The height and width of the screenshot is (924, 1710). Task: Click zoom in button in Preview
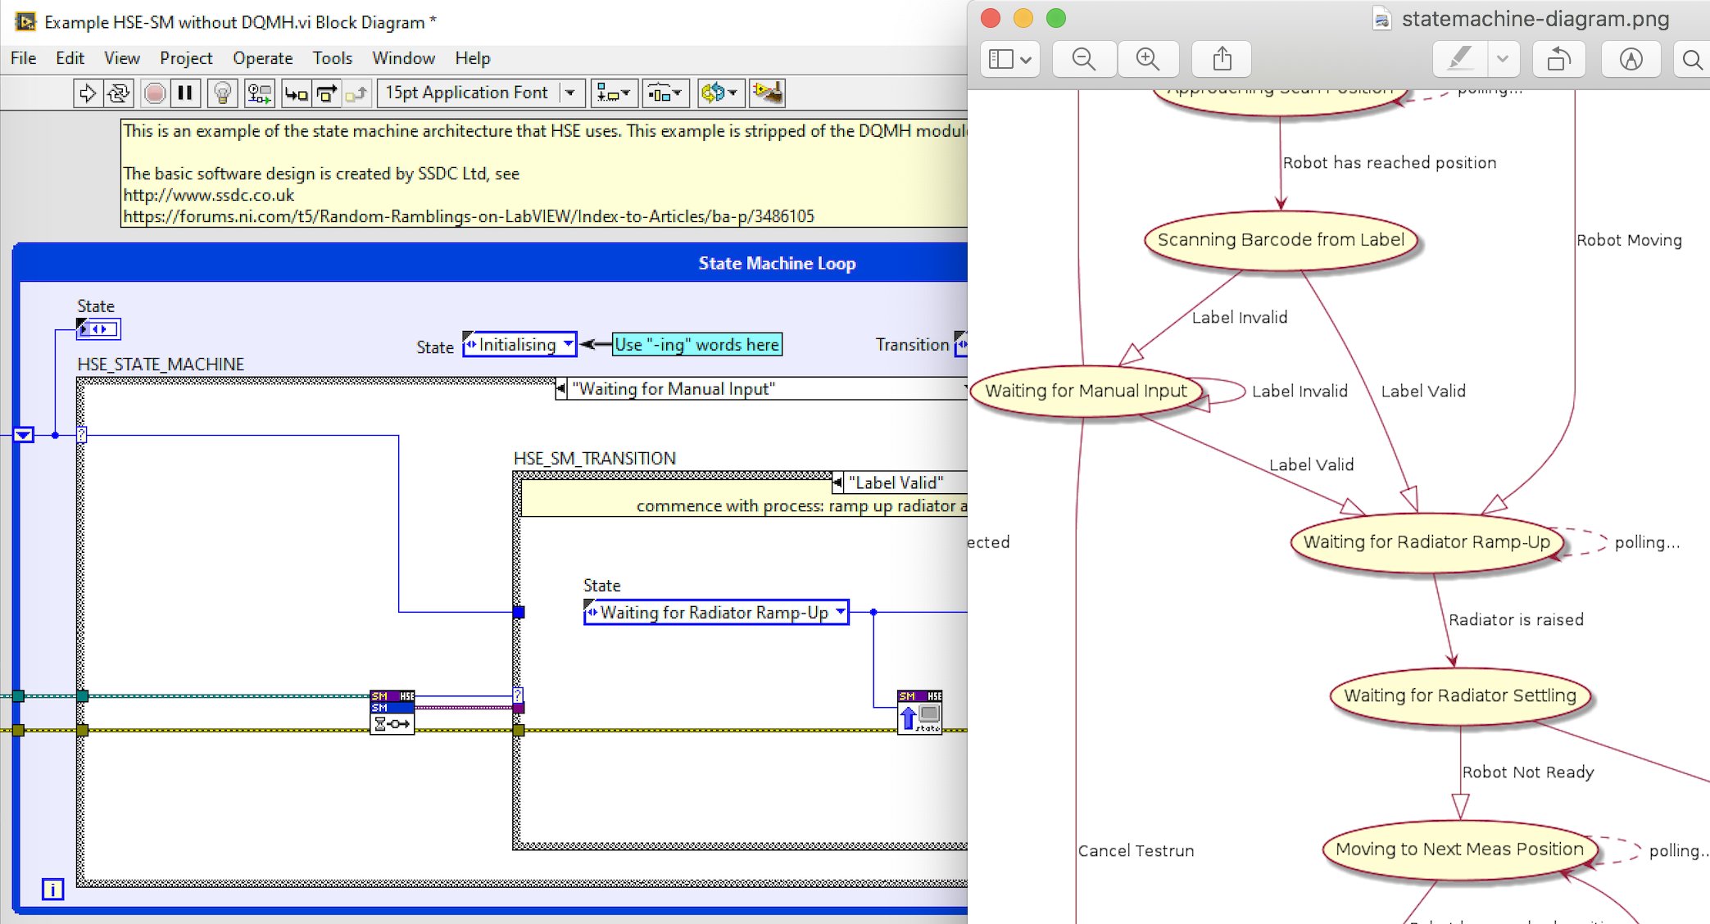tap(1147, 59)
